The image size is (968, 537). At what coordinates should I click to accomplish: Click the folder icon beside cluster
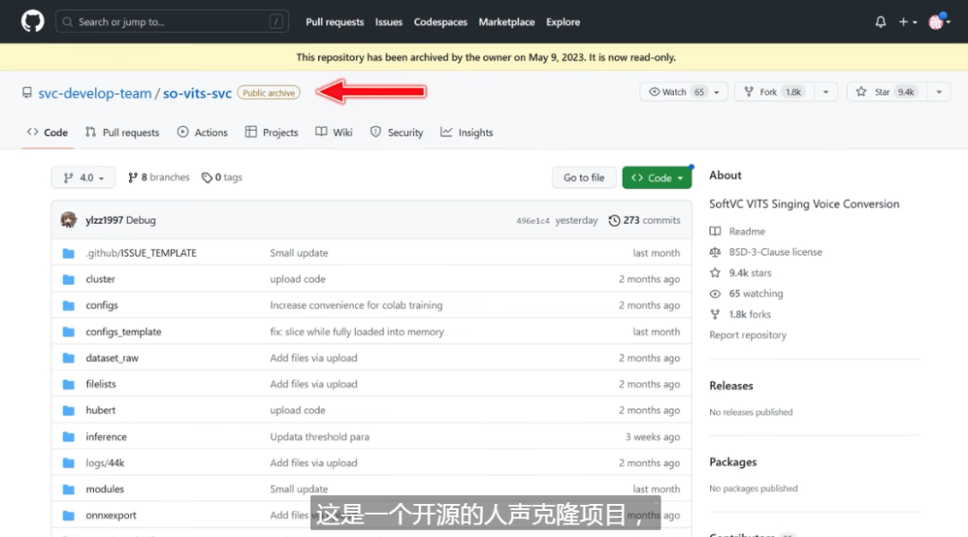pyautogui.click(x=68, y=279)
